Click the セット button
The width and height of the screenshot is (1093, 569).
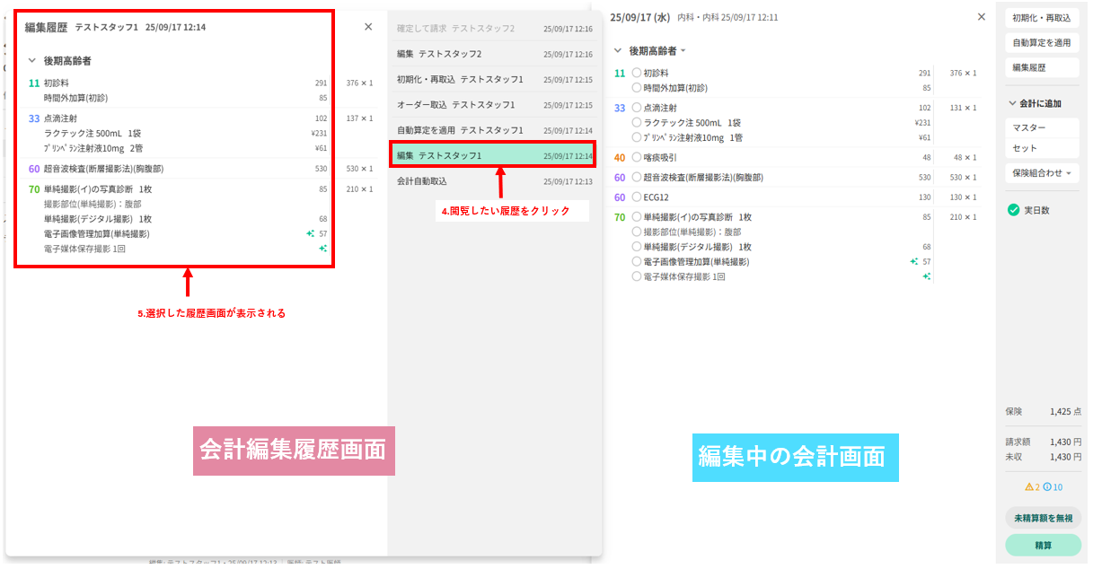(1042, 148)
